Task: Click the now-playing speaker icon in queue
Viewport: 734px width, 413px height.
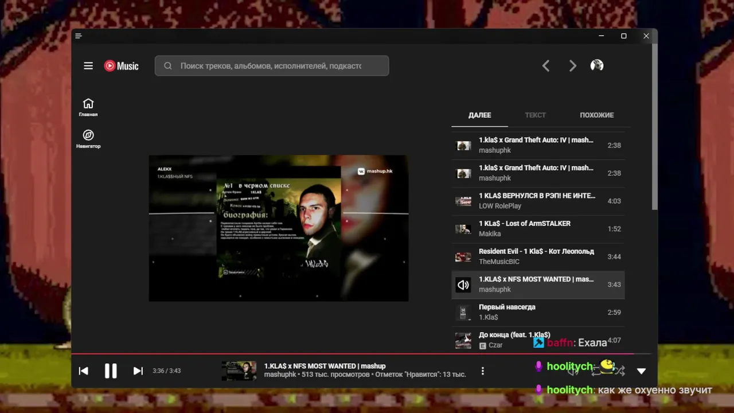Action: (x=463, y=285)
